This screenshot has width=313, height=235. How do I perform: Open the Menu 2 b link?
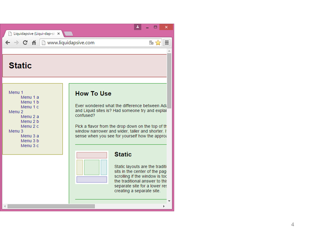click(30, 122)
